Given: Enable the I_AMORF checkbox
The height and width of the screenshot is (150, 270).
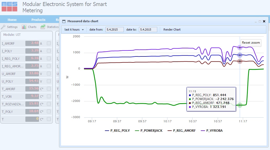Looking at the screenshot, I should [49, 43].
